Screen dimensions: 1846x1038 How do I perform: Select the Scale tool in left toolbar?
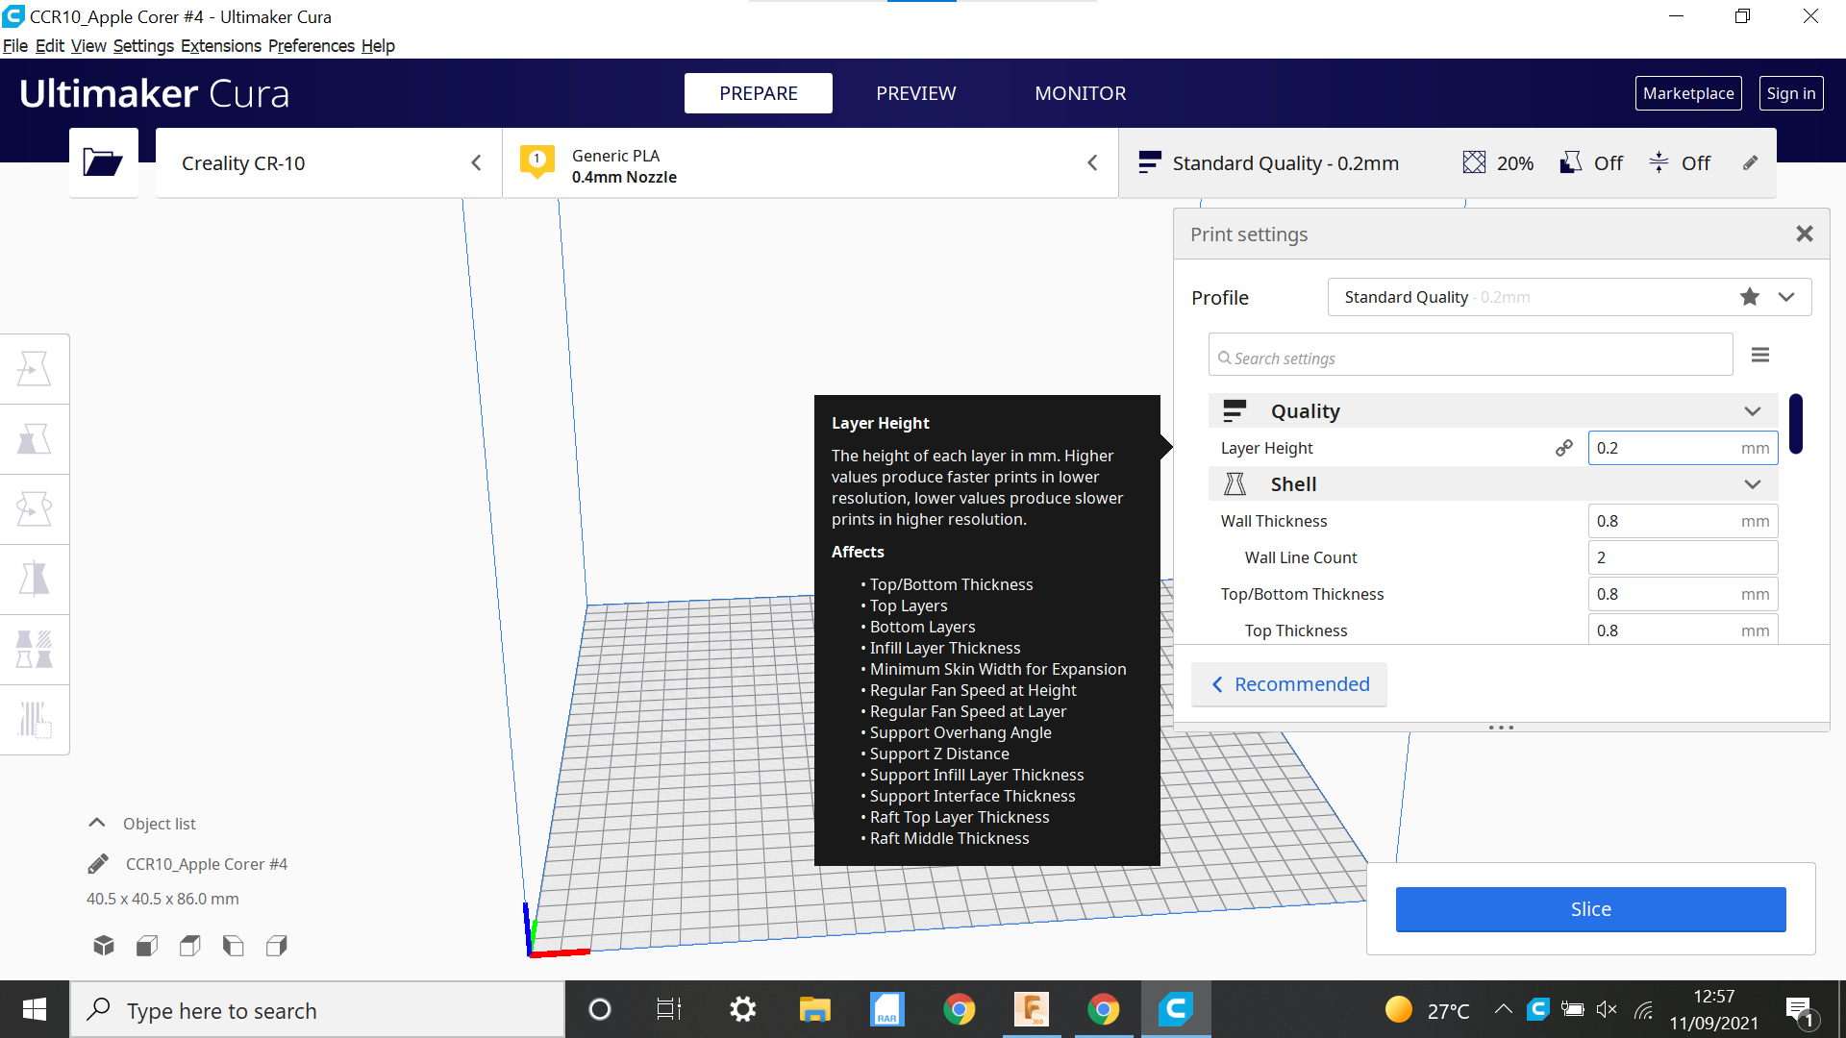click(35, 439)
